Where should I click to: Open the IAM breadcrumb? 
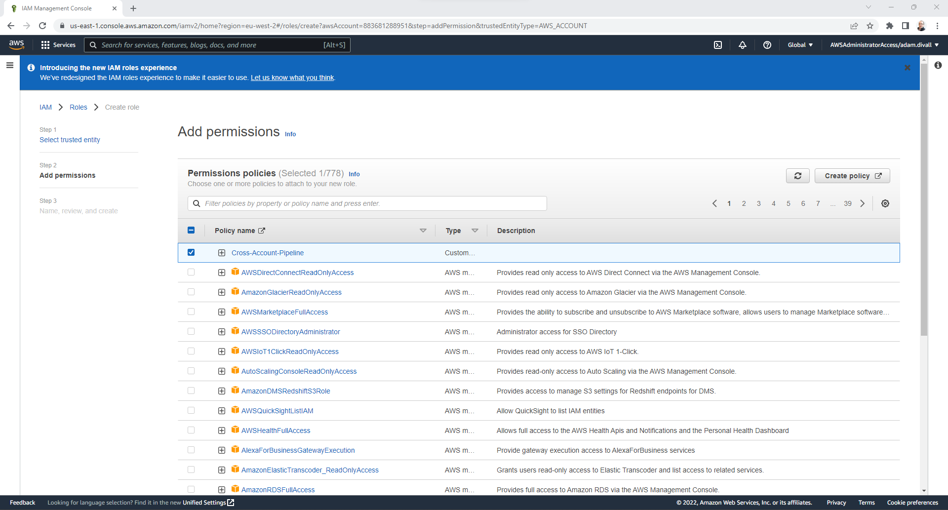pos(45,107)
